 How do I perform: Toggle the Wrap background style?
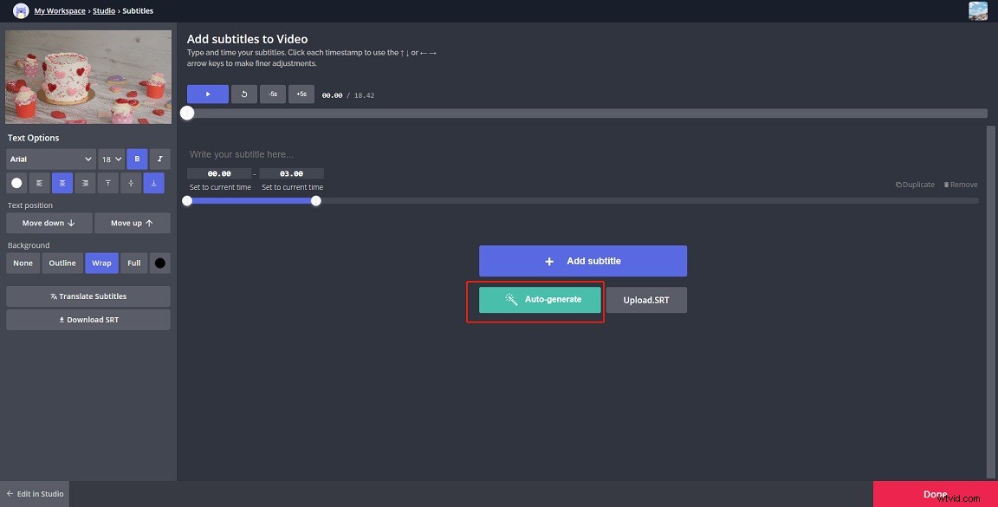(x=101, y=263)
